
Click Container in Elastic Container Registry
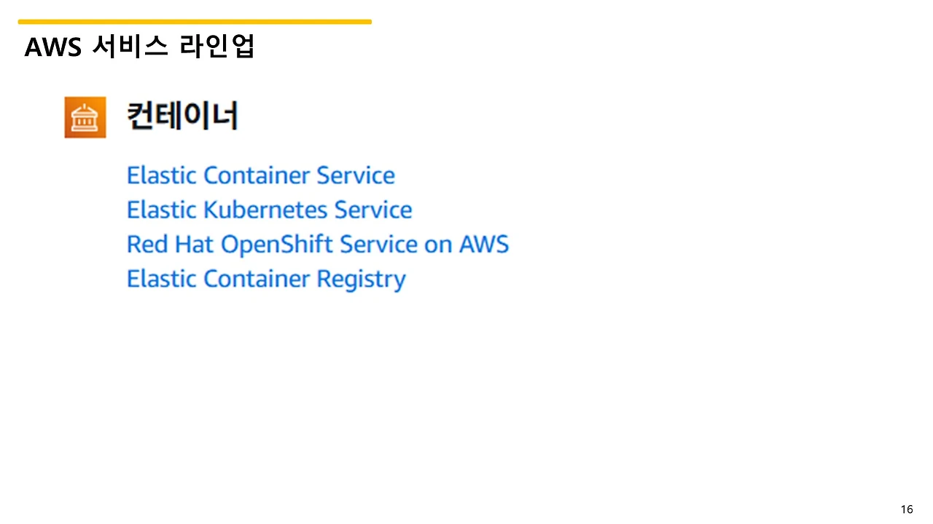tap(257, 279)
